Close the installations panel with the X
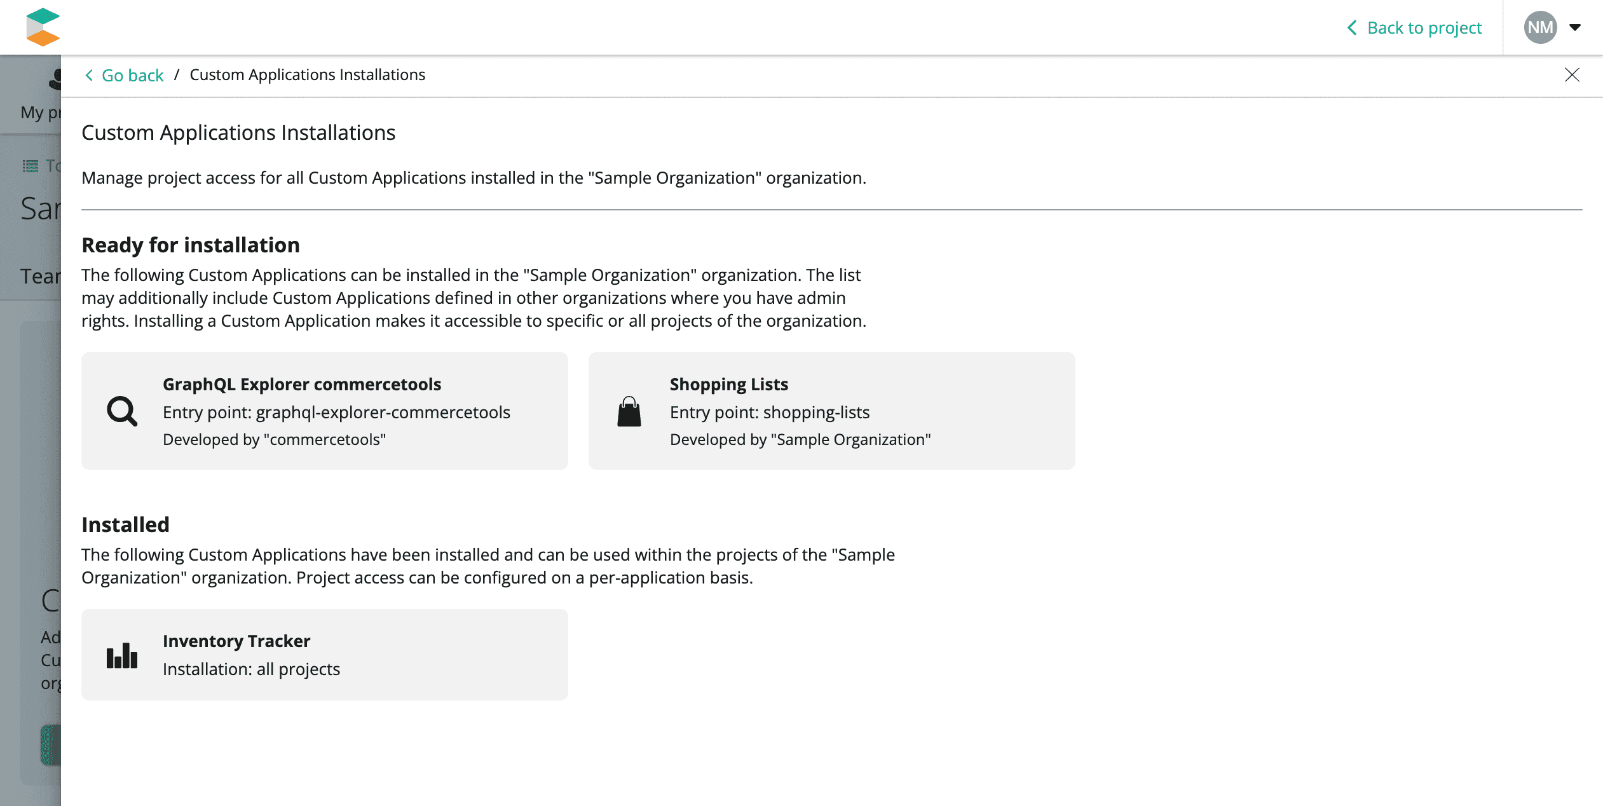This screenshot has width=1603, height=806. point(1572,75)
